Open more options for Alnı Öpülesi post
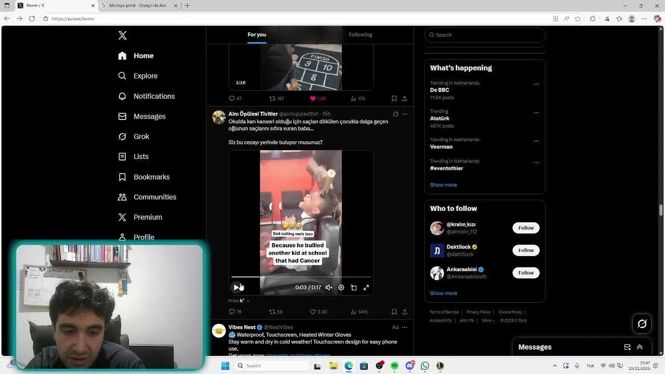The width and height of the screenshot is (665, 374). point(405,114)
